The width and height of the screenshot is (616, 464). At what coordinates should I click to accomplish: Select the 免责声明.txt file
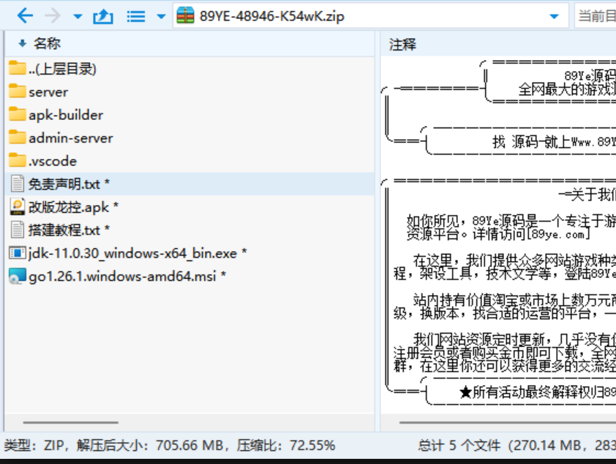coord(64,184)
